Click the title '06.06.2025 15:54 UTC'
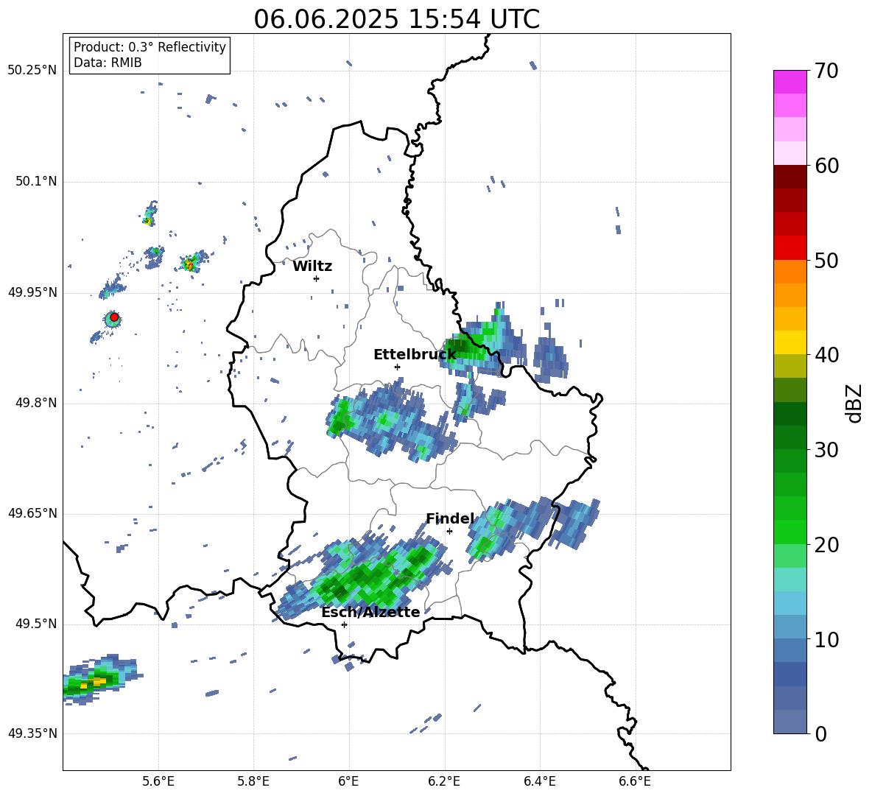This screenshot has height=796, width=872. coord(396,20)
